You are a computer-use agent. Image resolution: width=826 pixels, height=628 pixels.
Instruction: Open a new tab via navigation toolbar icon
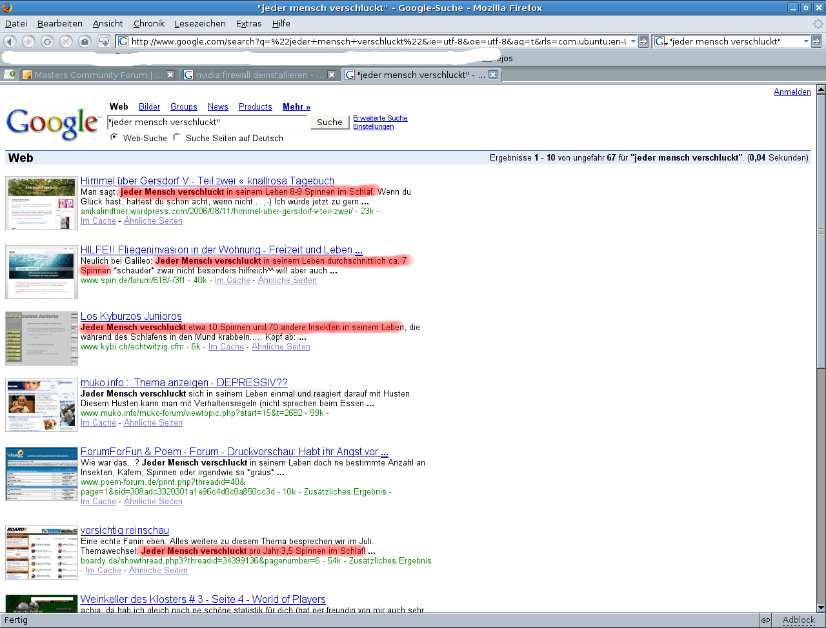tap(104, 41)
